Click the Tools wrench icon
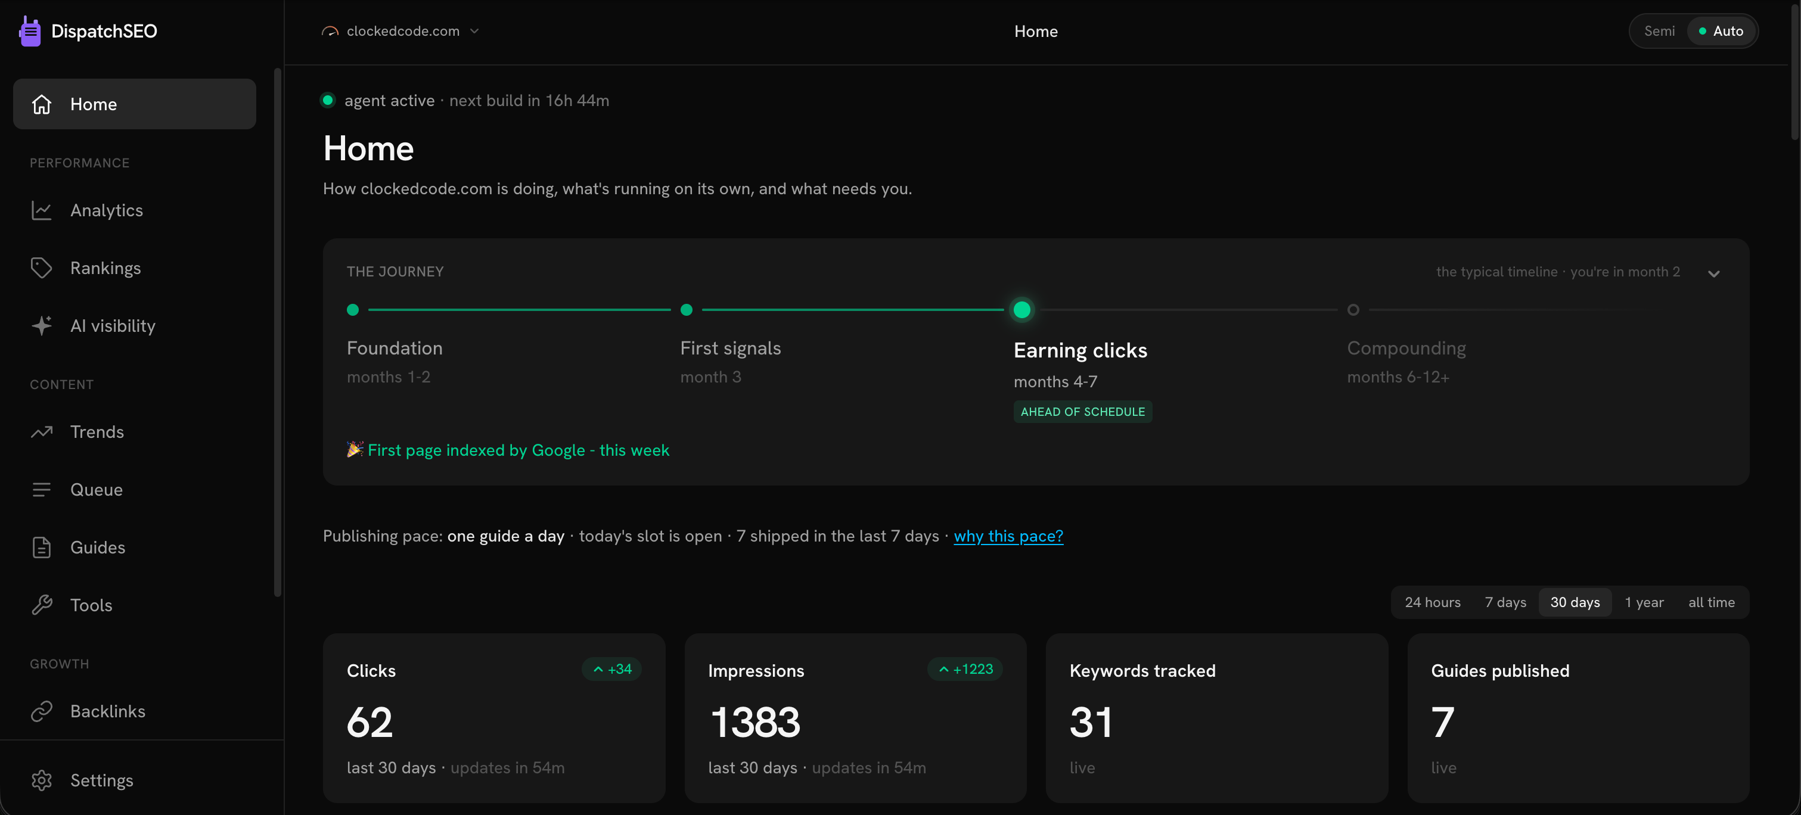 point(42,605)
